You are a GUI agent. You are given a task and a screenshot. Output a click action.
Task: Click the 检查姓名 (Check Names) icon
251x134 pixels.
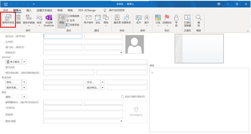pos(126,17)
